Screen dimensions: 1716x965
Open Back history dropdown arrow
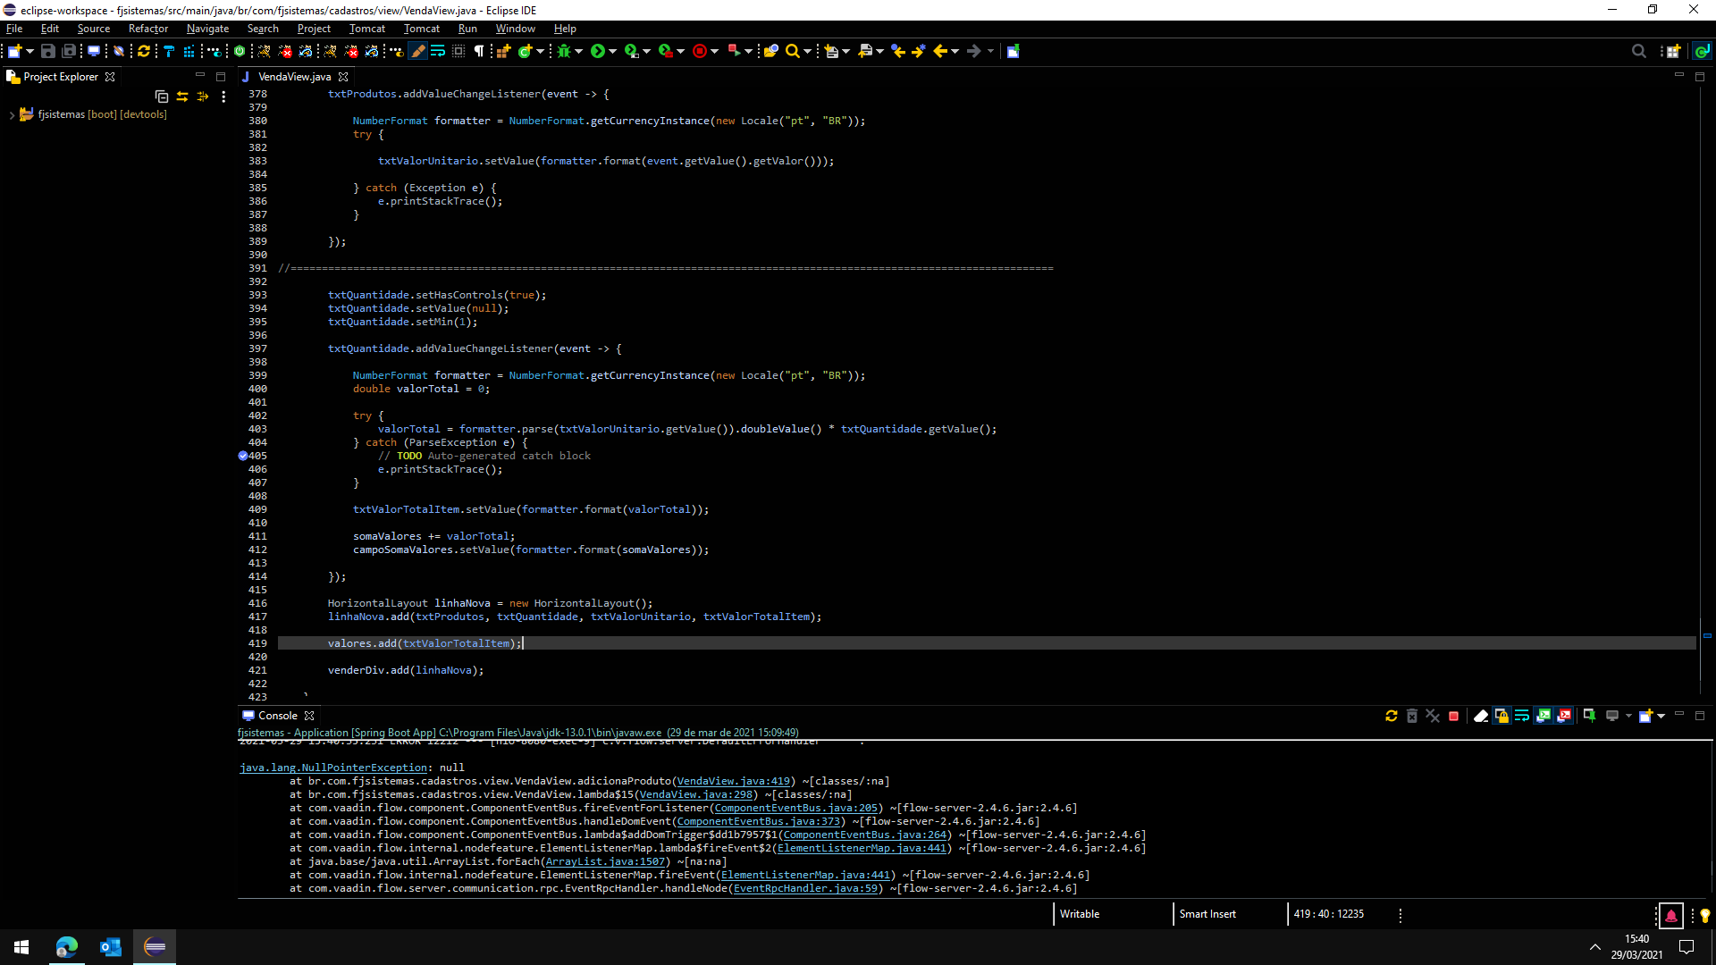click(x=955, y=52)
